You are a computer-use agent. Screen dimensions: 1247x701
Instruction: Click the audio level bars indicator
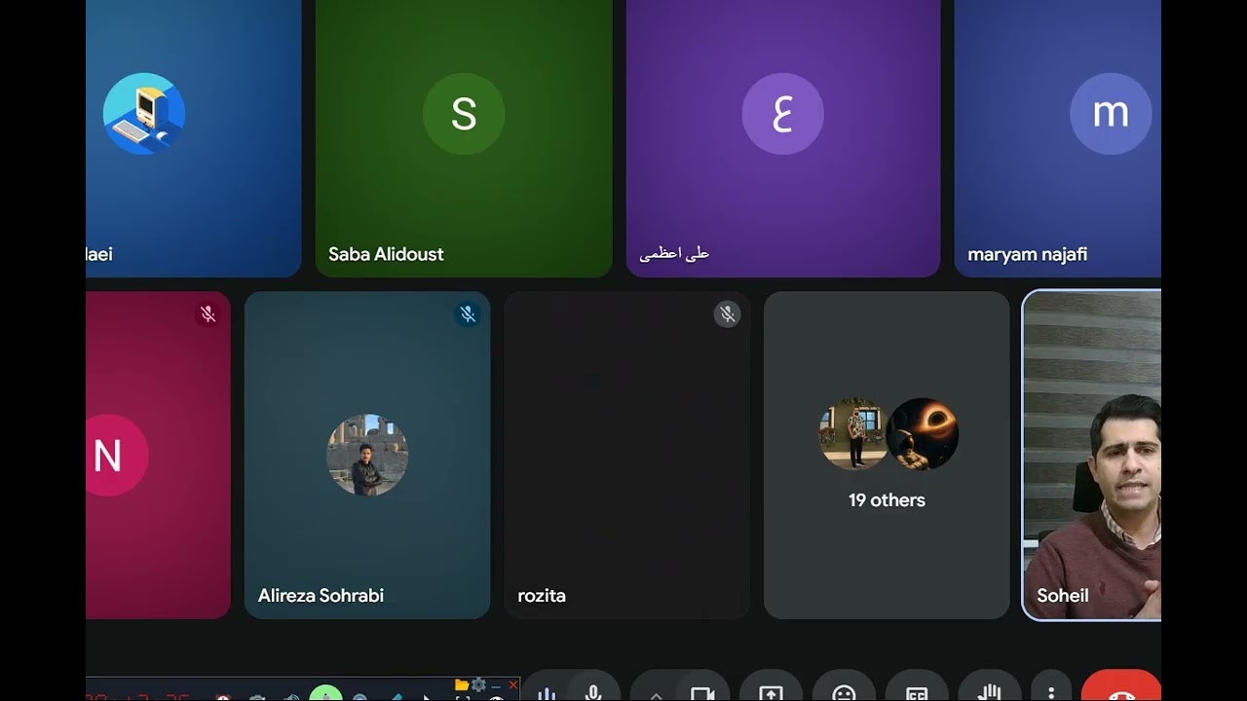pos(546,692)
